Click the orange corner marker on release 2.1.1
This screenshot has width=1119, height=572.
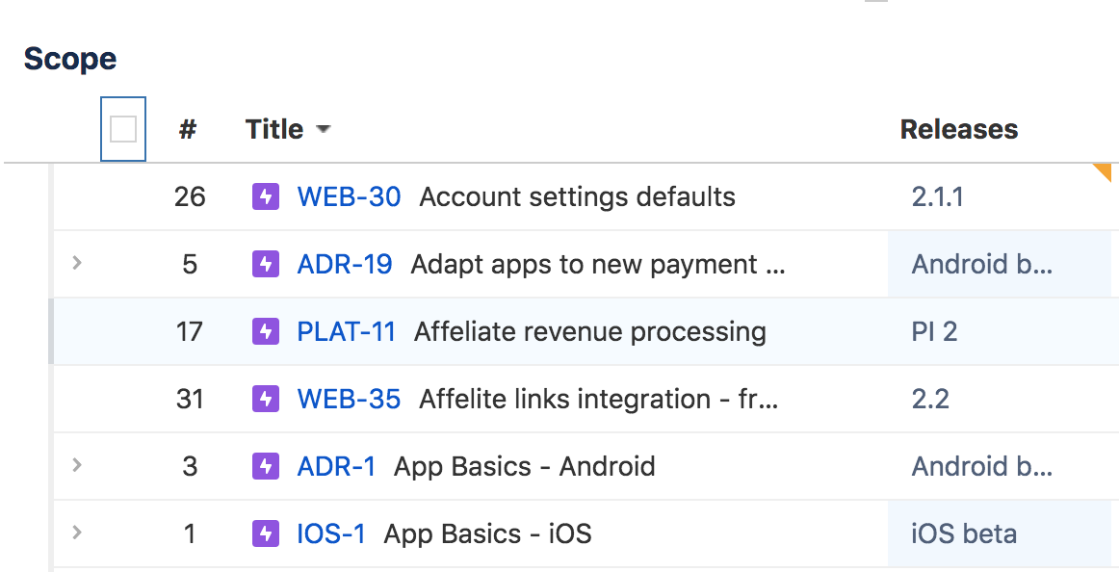(x=1104, y=170)
